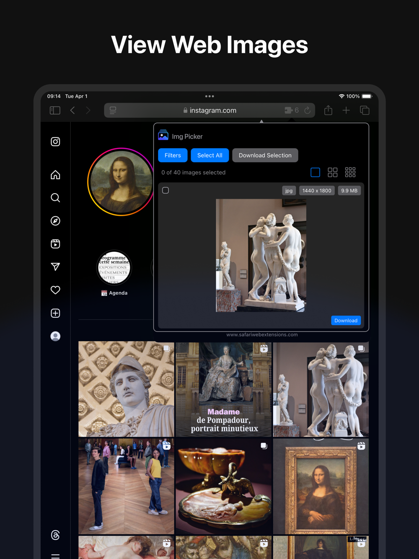Click the 1440 x 1800 dimensions badge
Screen dimensions: 419x559
coord(317,191)
